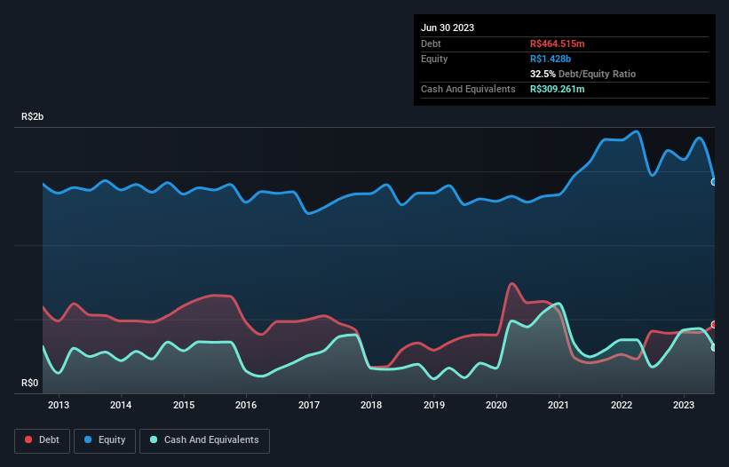Click the R$2b y-axis label
The image size is (729, 467).
(x=33, y=116)
